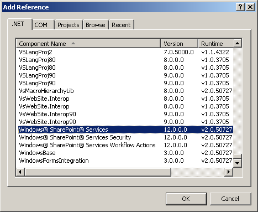Select the Recent tab

pos(121,25)
